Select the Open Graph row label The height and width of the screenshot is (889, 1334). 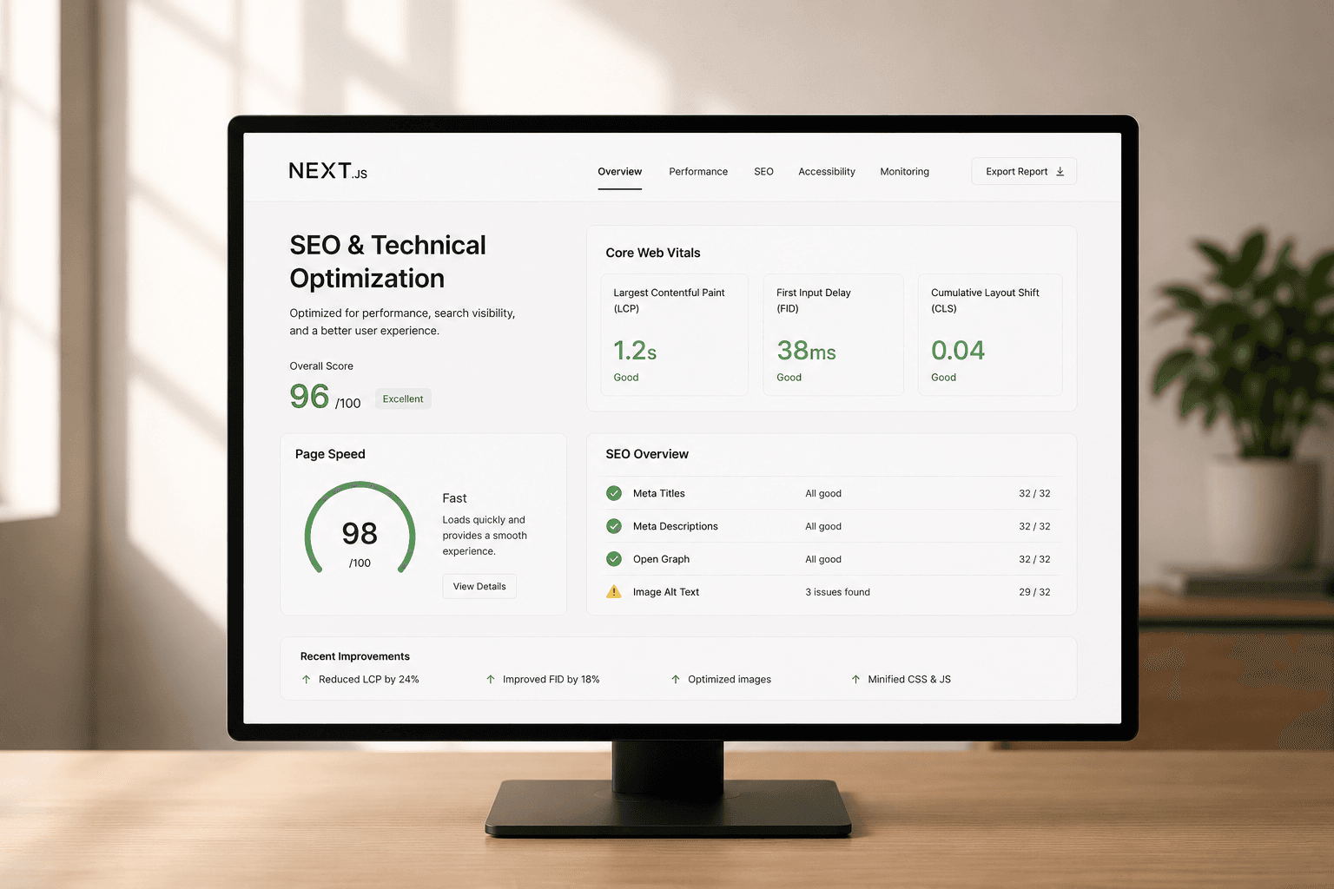661,559
